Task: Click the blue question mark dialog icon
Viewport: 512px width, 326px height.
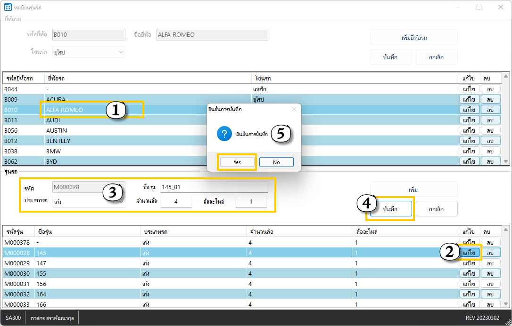Action: click(x=224, y=134)
